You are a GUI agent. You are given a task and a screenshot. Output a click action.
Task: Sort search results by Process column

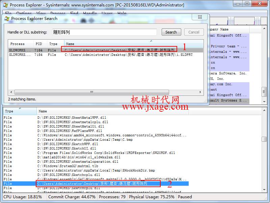click(21, 44)
